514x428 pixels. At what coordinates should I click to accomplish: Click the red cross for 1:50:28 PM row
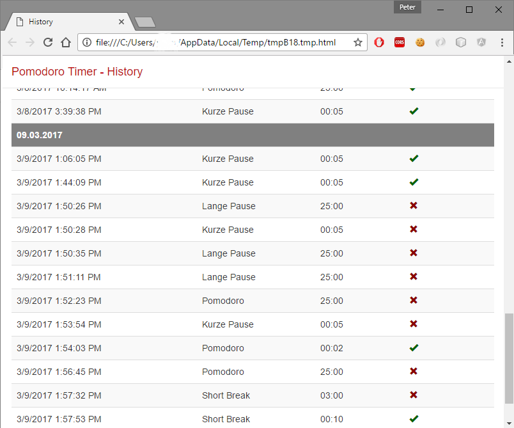coord(414,229)
